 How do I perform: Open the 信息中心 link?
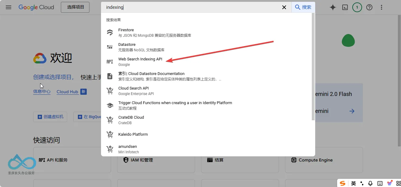[42, 92]
